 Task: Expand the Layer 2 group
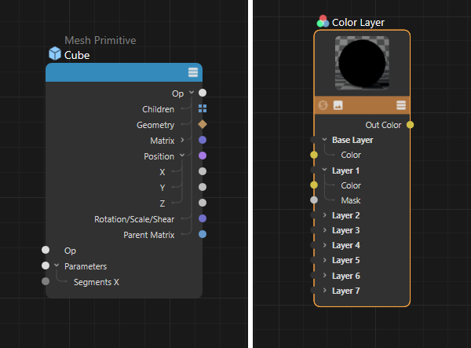point(325,215)
